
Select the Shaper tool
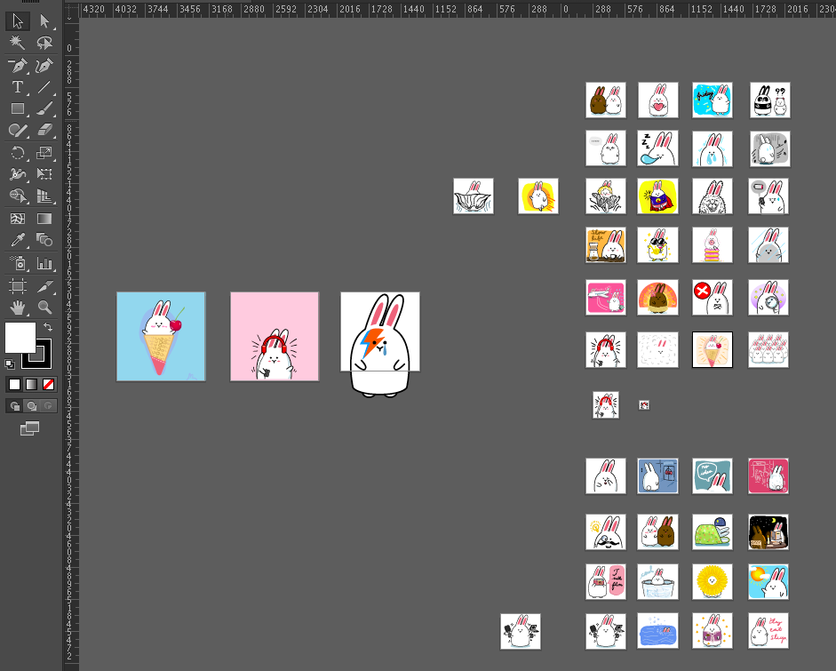(18, 130)
